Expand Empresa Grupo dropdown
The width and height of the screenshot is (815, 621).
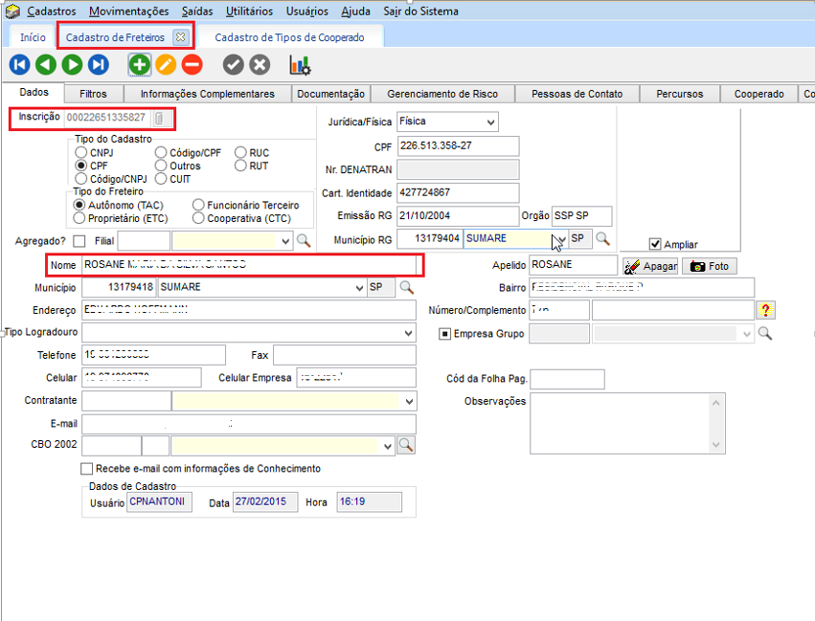click(x=746, y=334)
